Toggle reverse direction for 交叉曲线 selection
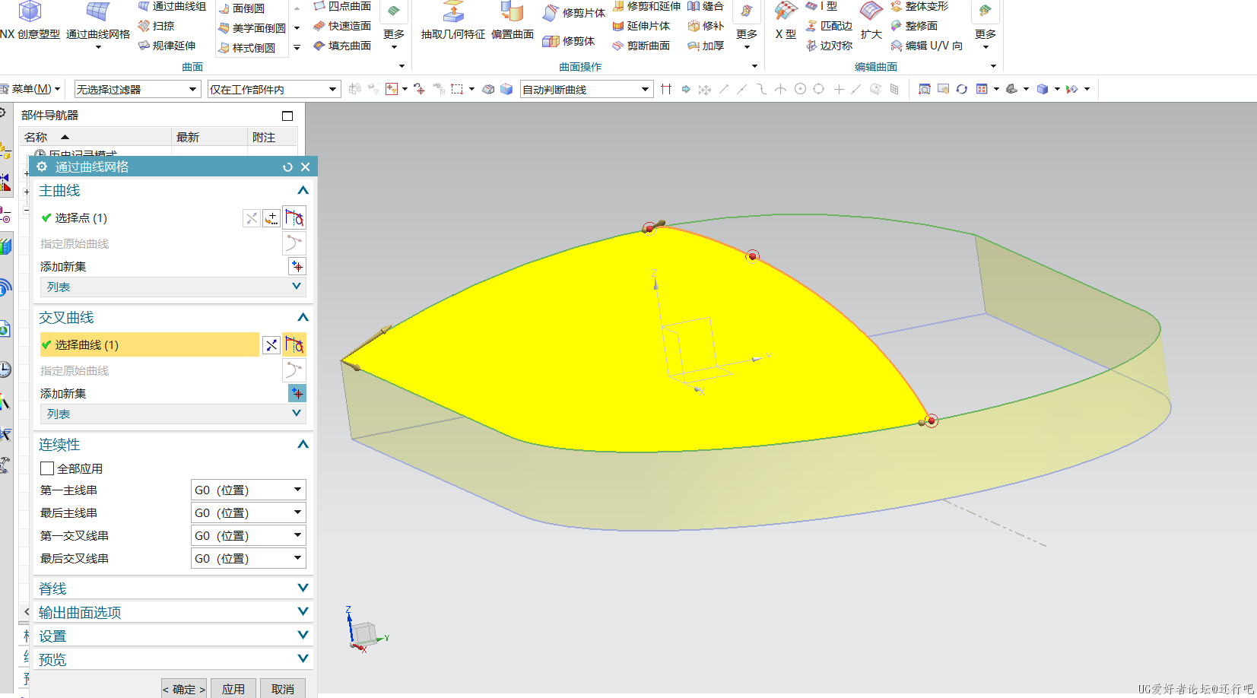 pyautogui.click(x=271, y=345)
